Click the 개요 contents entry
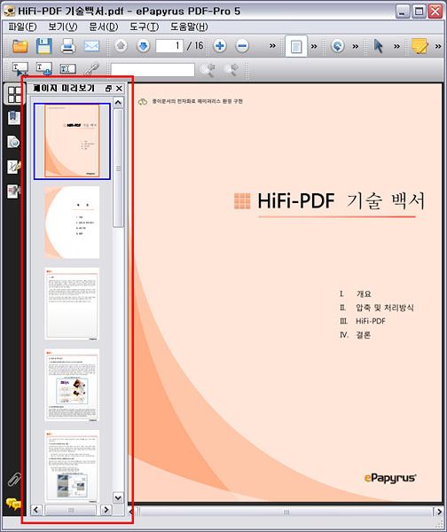Viewport: 447px width, 532px height. (x=364, y=293)
